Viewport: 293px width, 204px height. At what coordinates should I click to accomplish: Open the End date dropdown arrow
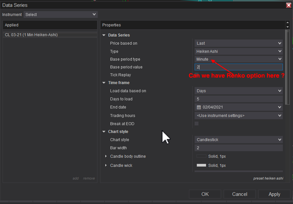[280, 107]
